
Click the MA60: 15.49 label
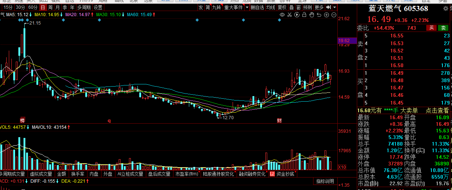click(x=139, y=15)
